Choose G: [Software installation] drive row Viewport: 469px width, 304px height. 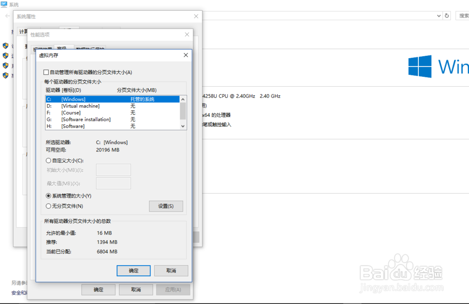113,119
